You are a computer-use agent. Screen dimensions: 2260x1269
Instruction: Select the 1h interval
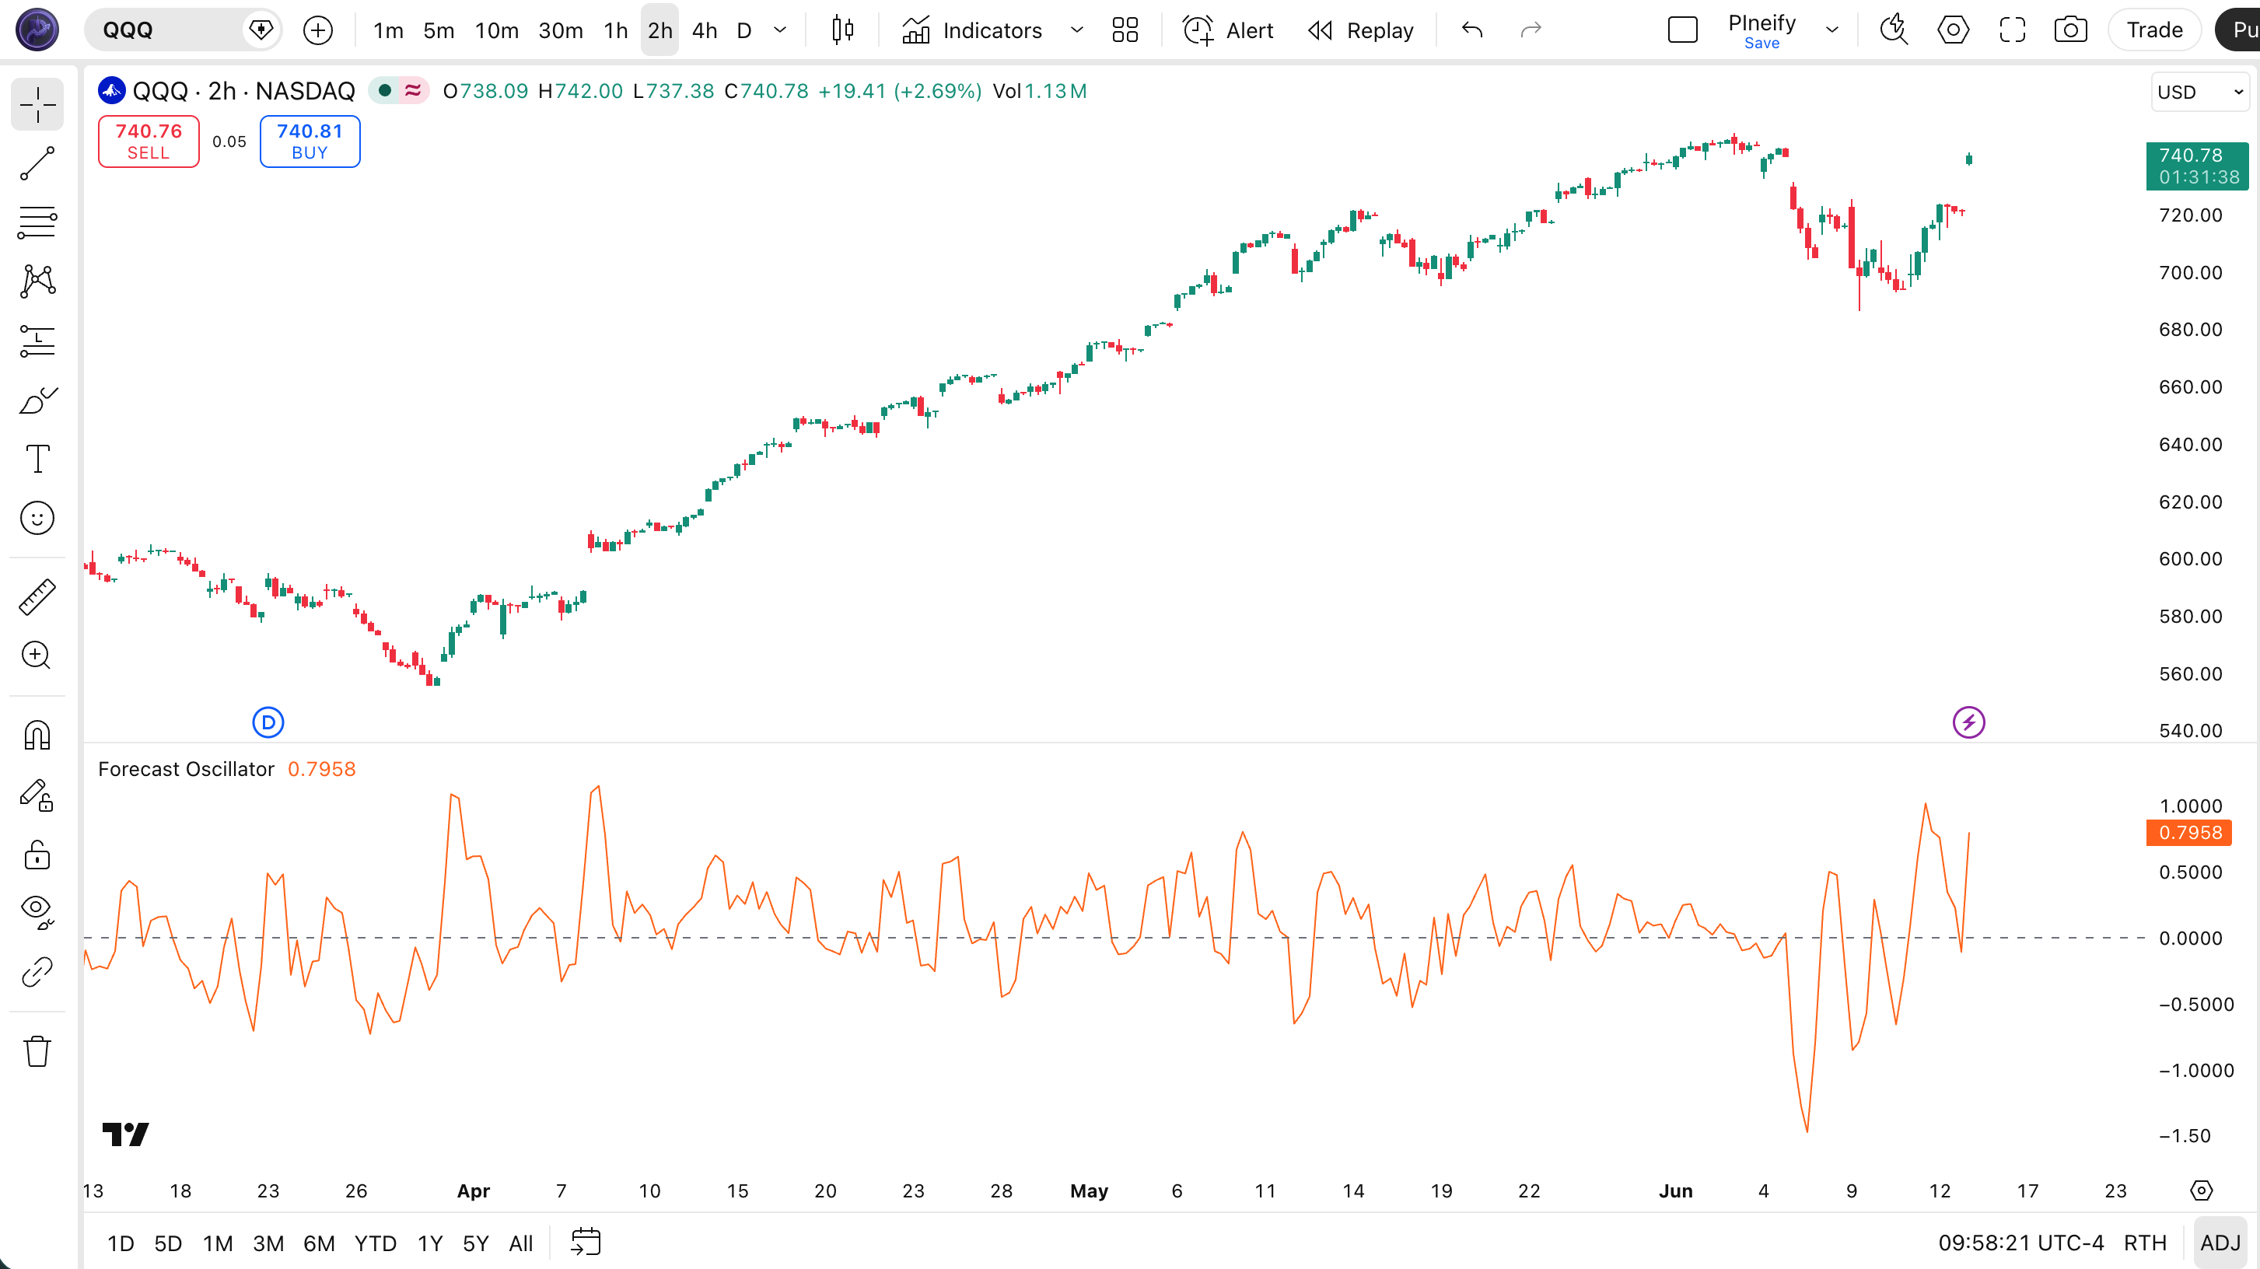tap(615, 30)
